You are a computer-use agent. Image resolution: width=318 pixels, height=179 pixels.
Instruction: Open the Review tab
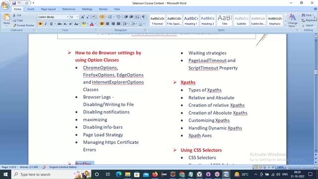pyautogui.click(x=103, y=9)
